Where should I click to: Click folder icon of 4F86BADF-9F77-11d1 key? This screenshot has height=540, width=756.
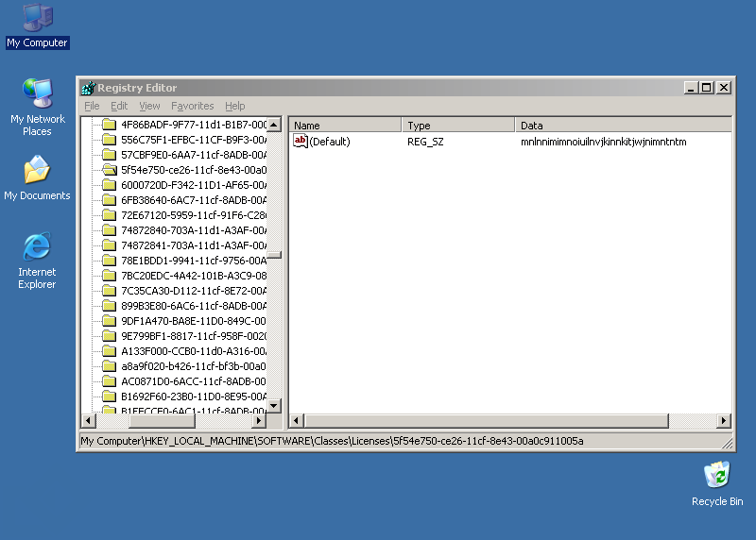point(110,125)
